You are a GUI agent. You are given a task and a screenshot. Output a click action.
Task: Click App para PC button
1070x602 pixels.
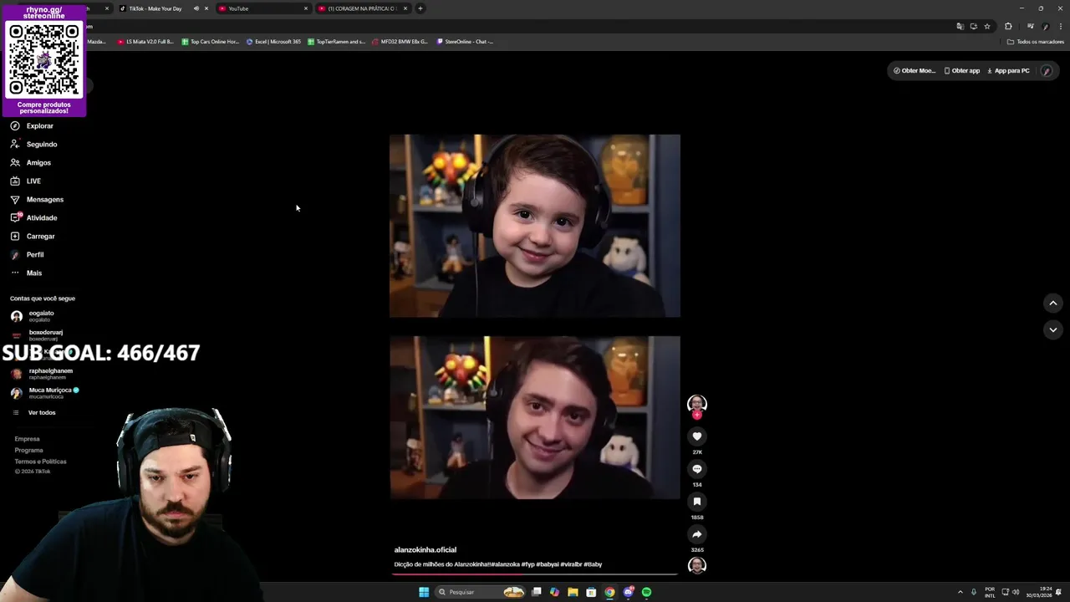1008,71
